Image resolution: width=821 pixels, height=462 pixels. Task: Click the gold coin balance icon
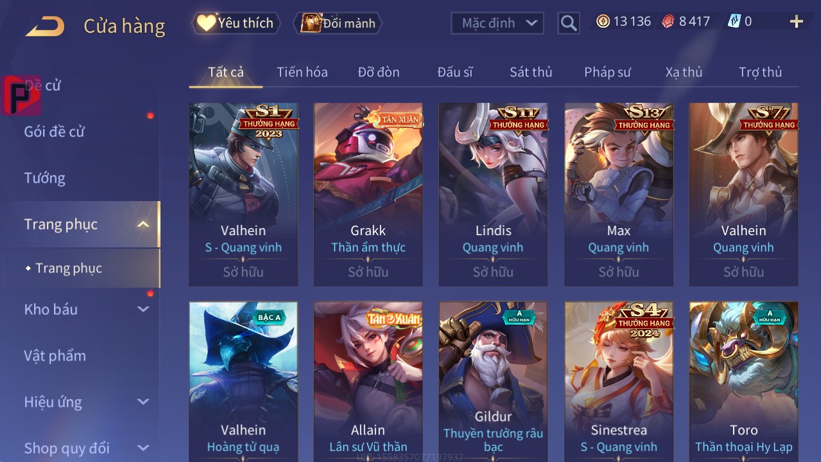pos(603,21)
